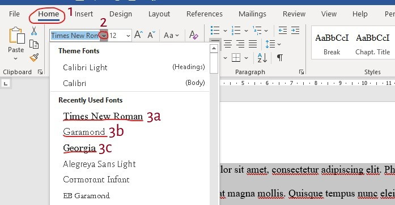Open the File tab
Viewport: 395px width, 205px height.
(14, 14)
